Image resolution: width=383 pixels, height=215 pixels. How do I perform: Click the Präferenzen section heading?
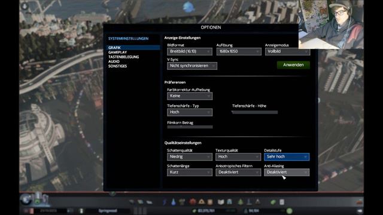[175, 82]
